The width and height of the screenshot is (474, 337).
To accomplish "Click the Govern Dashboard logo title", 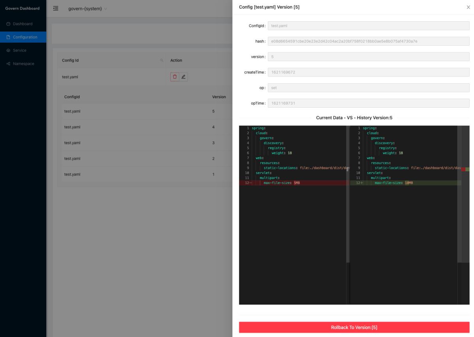I will click(23, 9).
